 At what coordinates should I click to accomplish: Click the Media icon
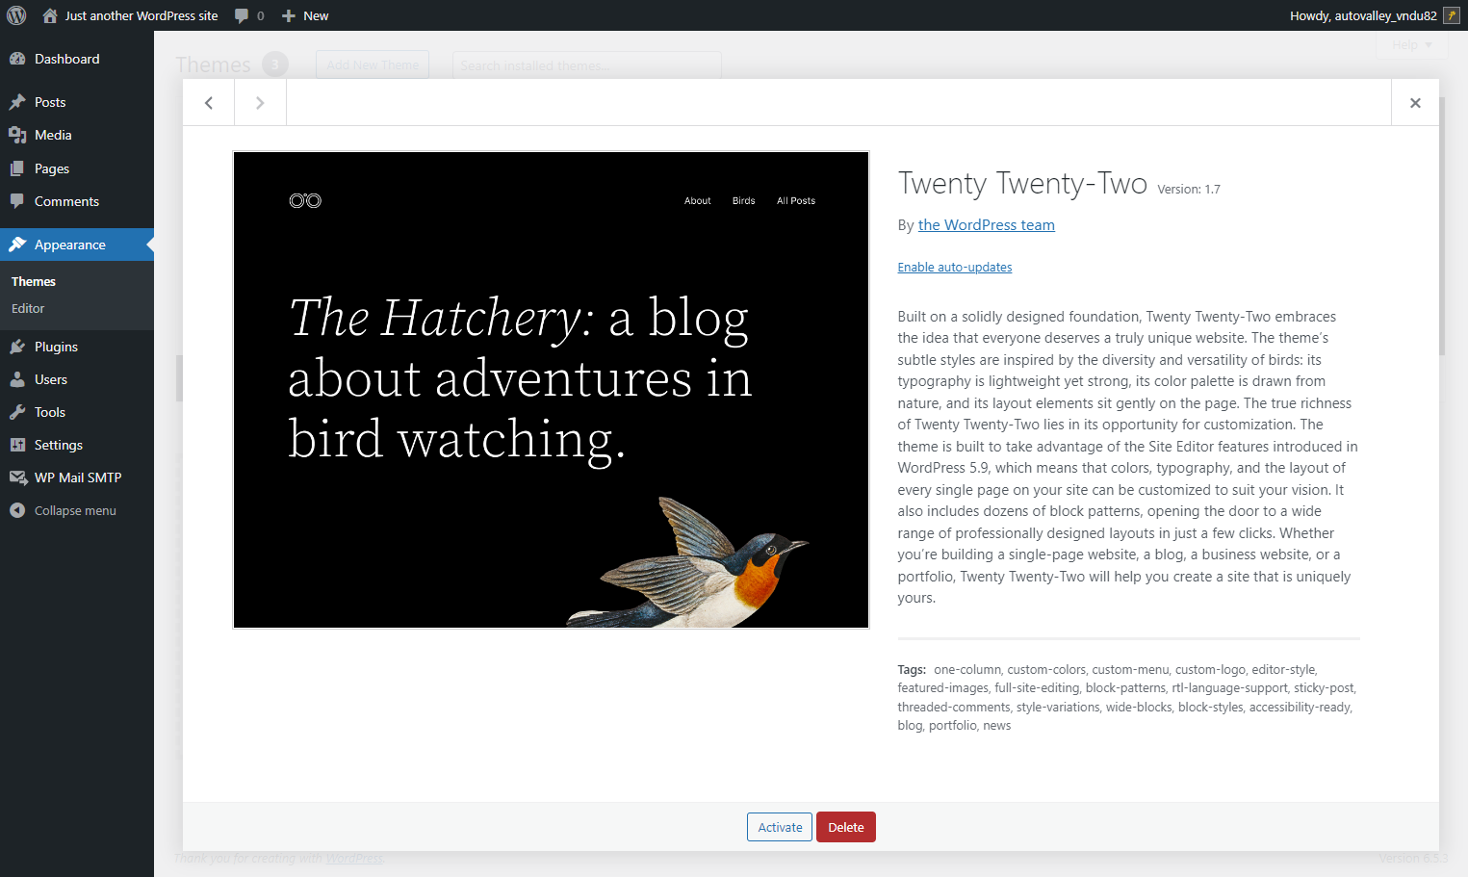pyautogui.click(x=17, y=135)
